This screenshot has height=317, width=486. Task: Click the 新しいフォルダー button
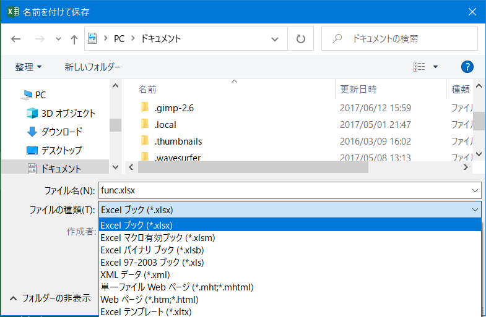(x=92, y=67)
